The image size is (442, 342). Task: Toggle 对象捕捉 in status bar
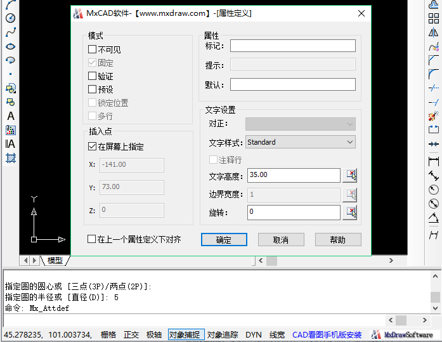click(186, 334)
